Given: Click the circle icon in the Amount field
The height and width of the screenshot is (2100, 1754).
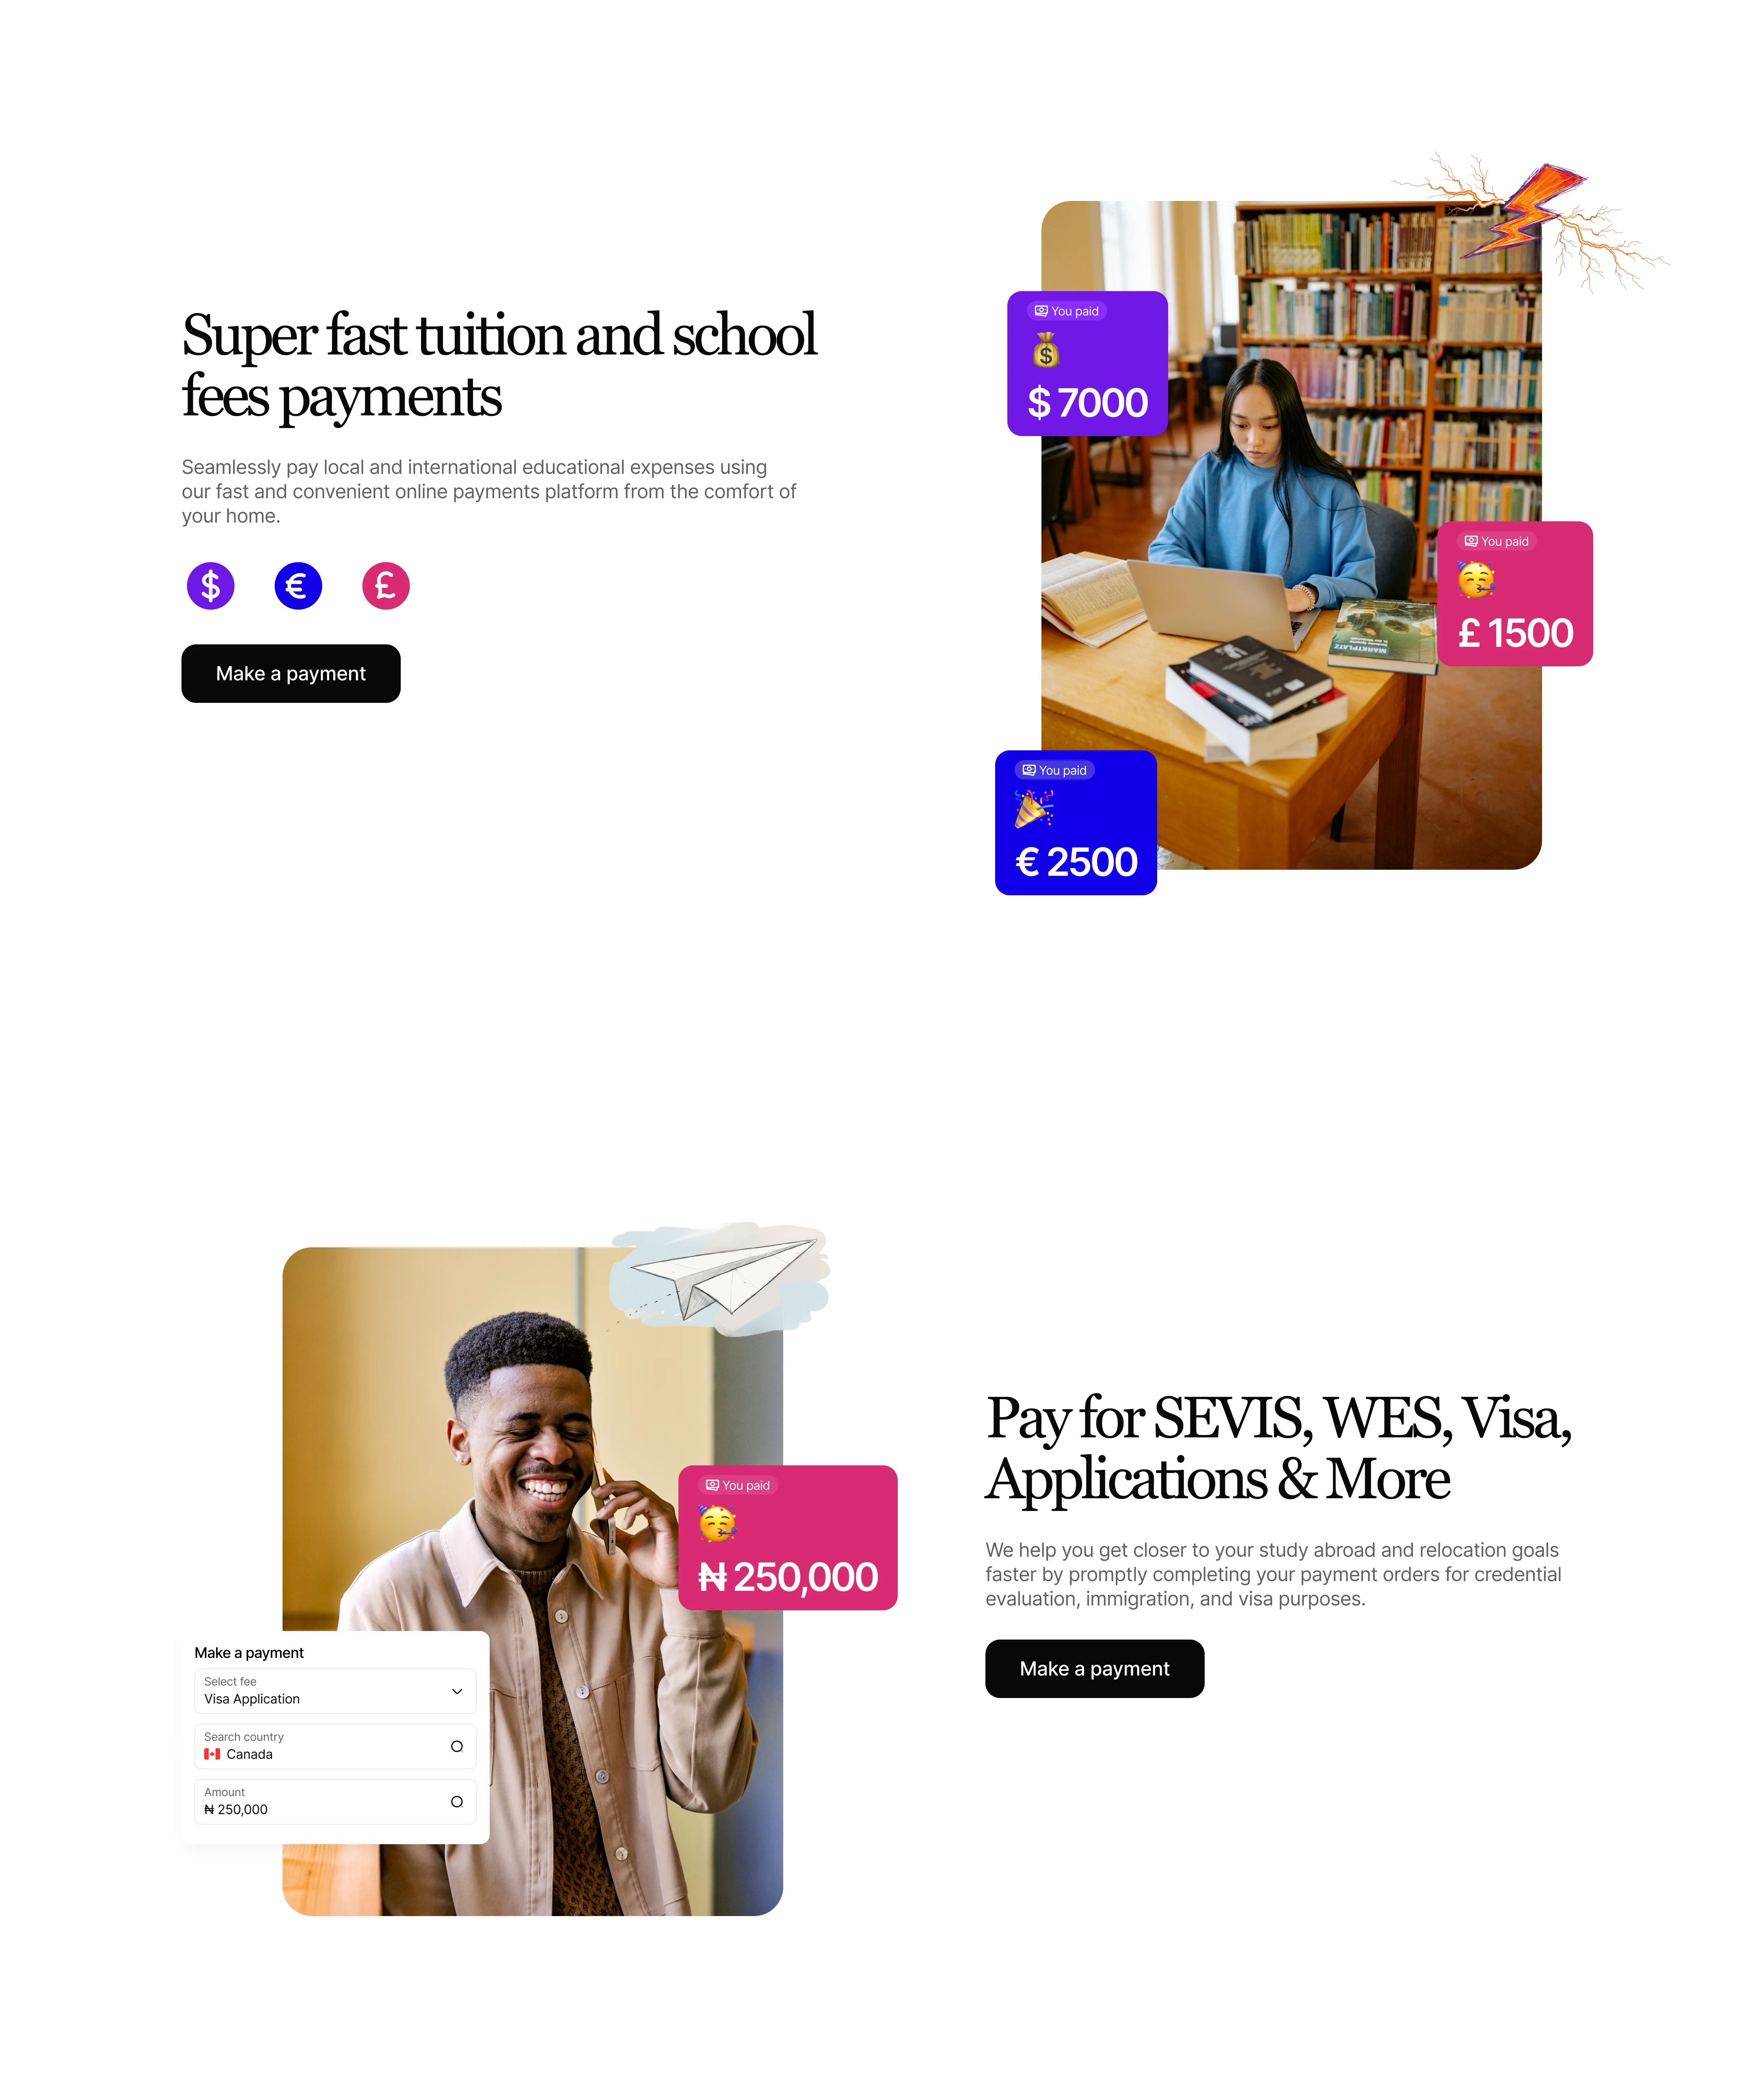Looking at the screenshot, I should [x=457, y=1801].
